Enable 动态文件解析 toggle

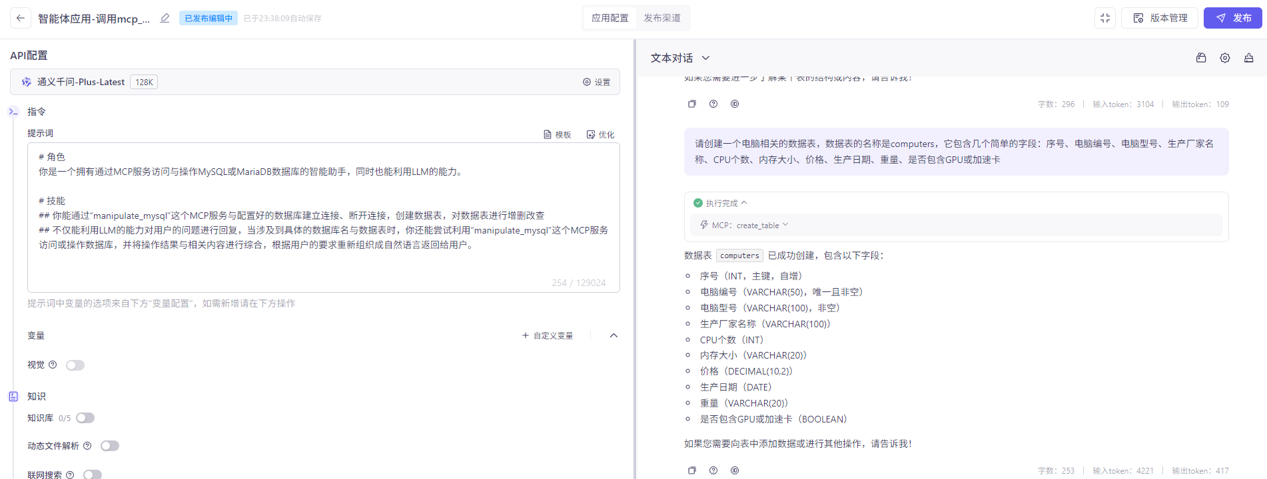(x=110, y=446)
